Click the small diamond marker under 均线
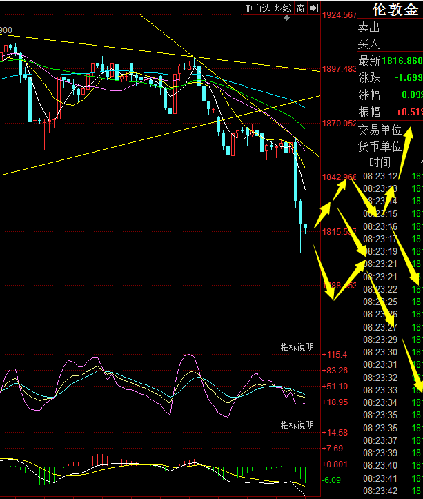The height and width of the screenshot is (499, 423). (x=287, y=18)
